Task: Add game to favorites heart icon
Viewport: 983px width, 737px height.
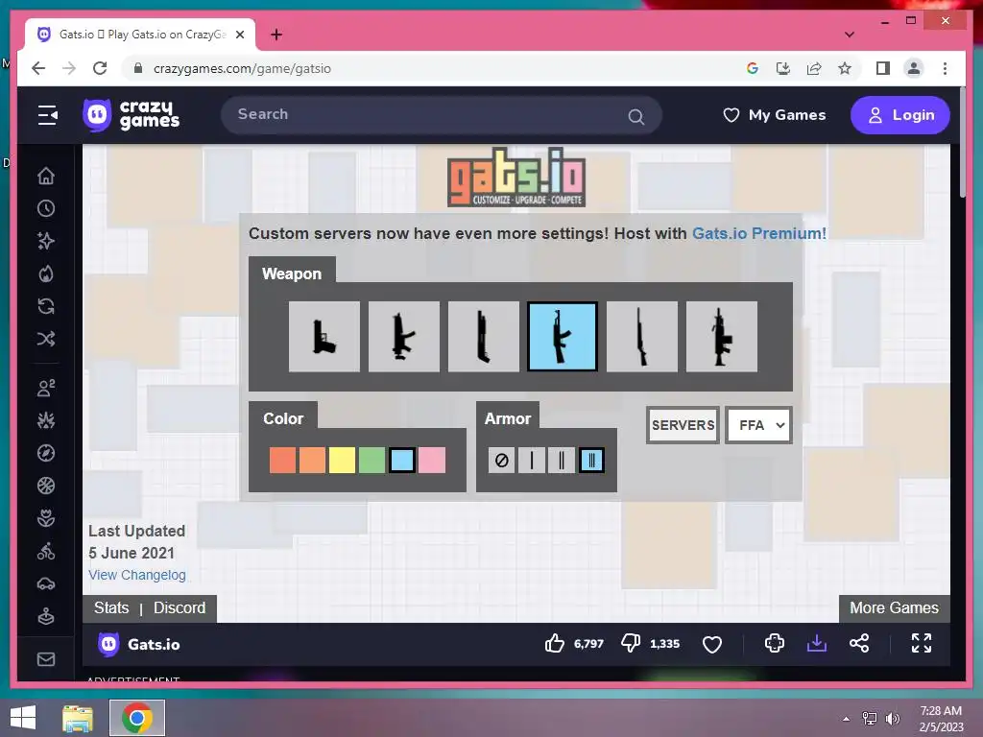Action: click(x=712, y=644)
